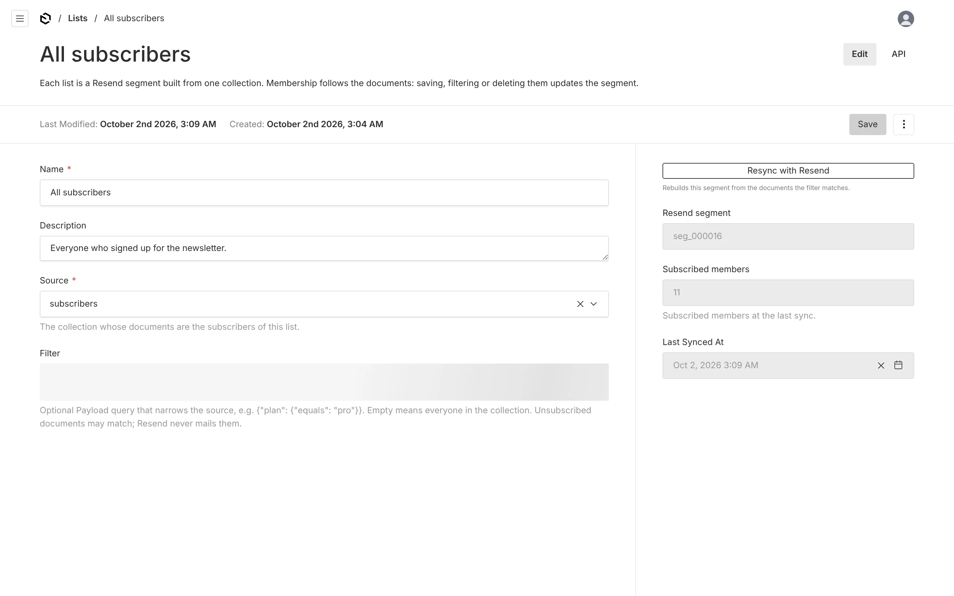Click the 'Rebuilds this segment' helper text
The width and height of the screenshot is (954, 596).
point(756,188)
